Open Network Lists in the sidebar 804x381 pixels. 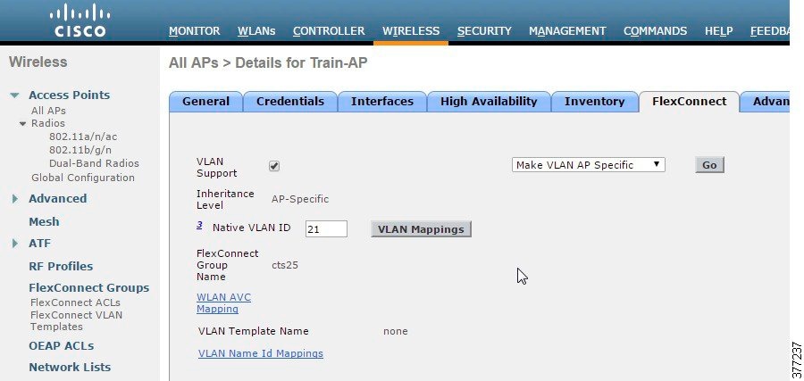pyautogui.click(x=70, y=368)
